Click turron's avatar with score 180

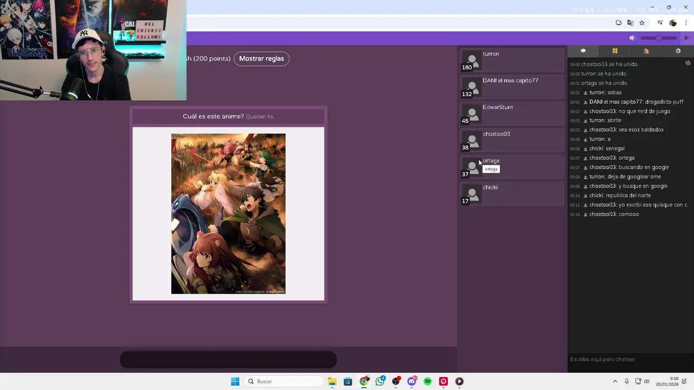coord(472,61)
